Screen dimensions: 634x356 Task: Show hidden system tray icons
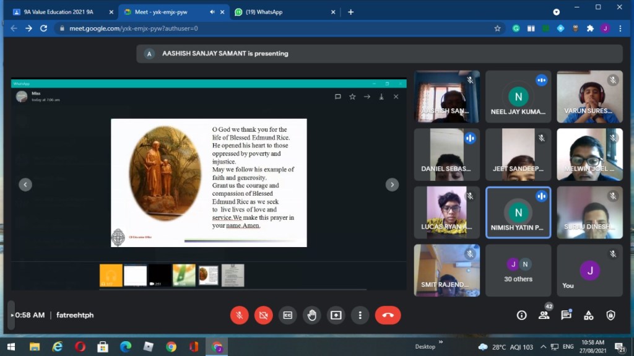click(543, 347)
